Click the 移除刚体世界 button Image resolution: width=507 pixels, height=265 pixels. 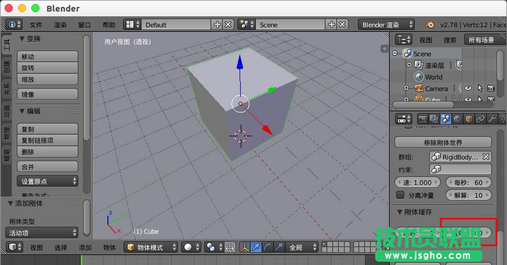tap(443, 142)
